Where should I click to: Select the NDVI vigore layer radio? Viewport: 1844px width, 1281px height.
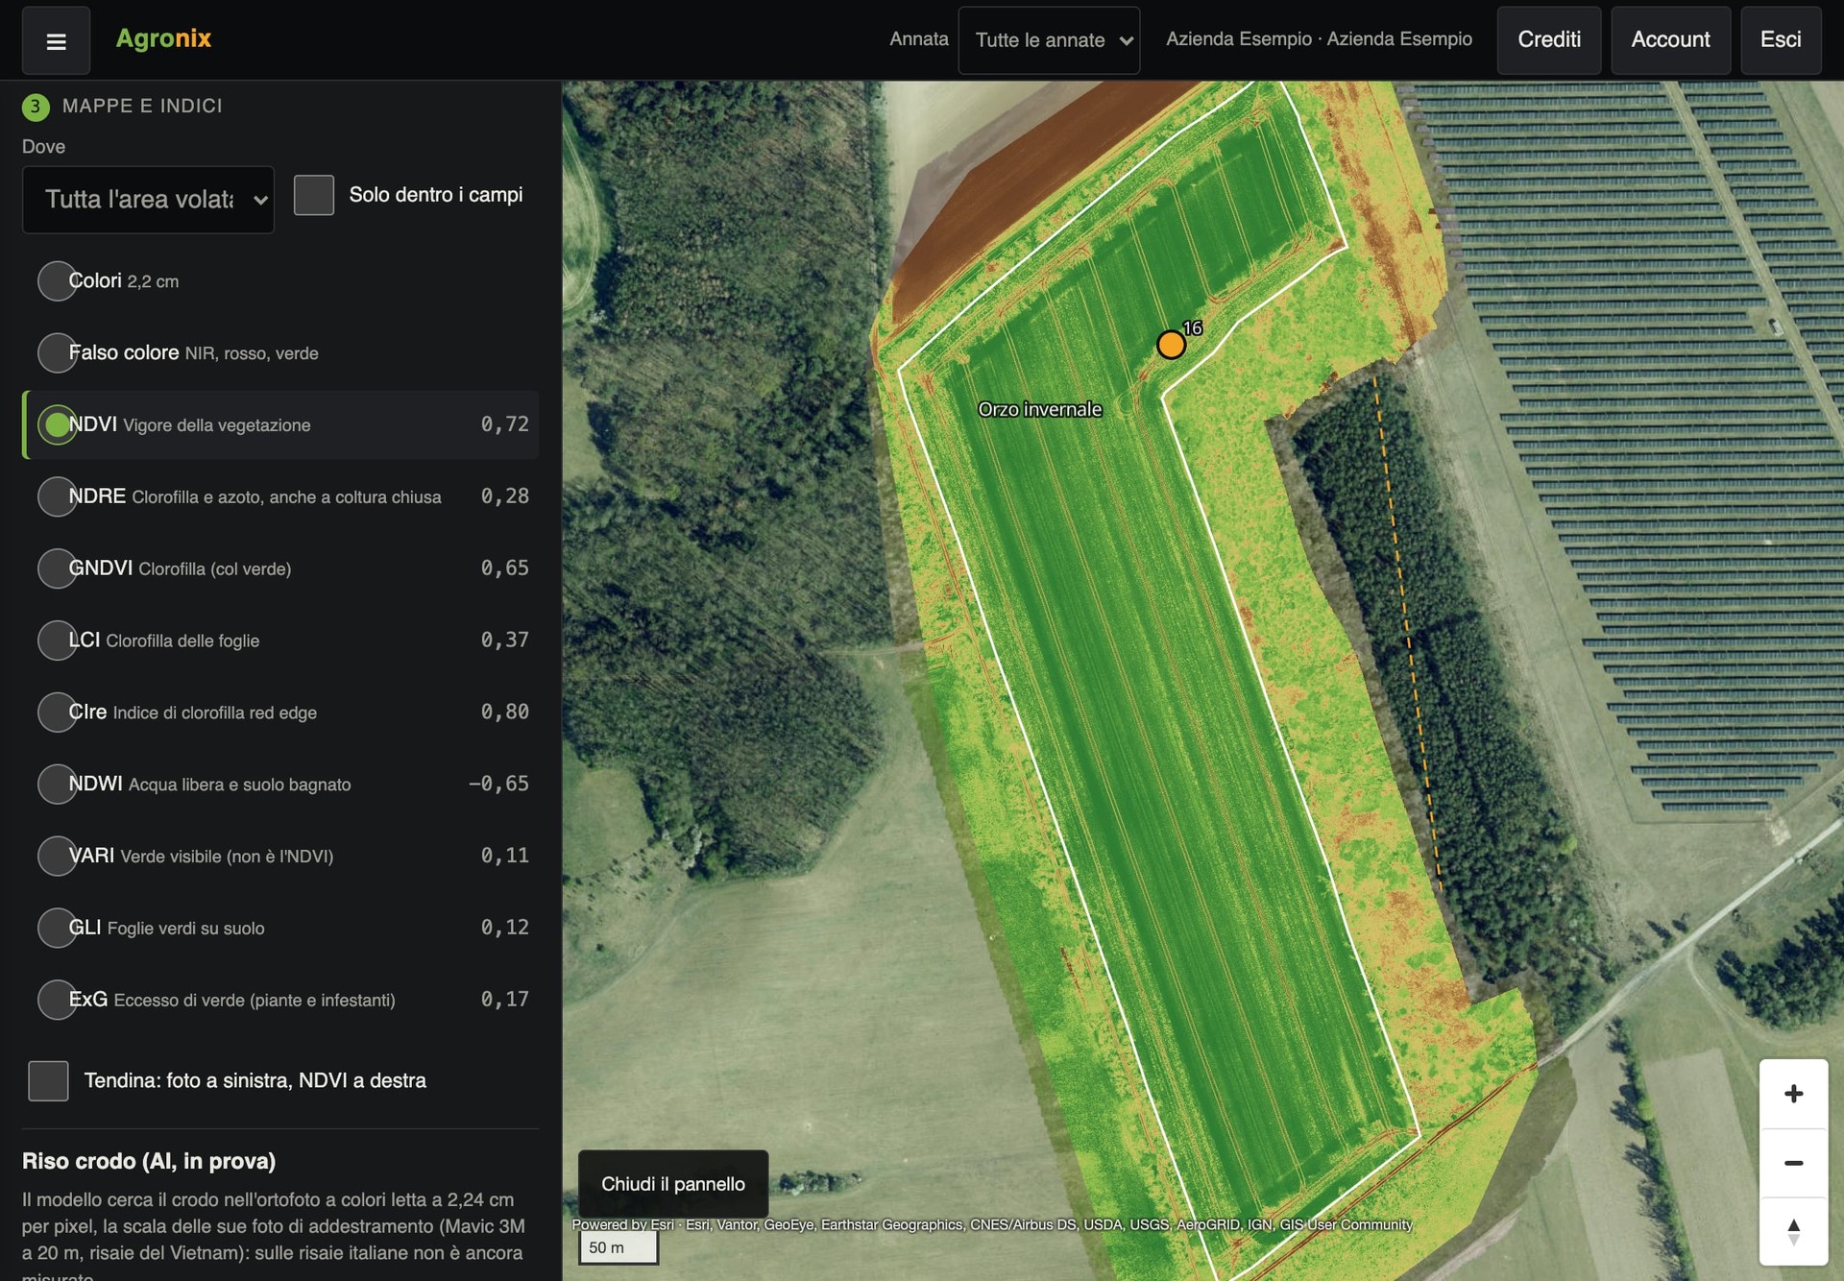58,424
